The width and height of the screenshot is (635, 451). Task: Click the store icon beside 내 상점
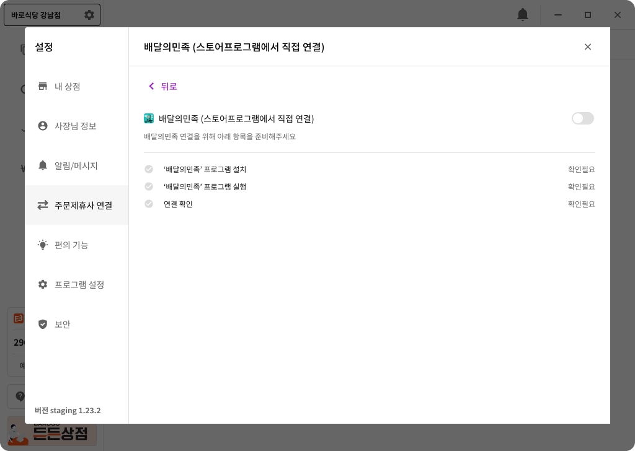click(43, 86)
